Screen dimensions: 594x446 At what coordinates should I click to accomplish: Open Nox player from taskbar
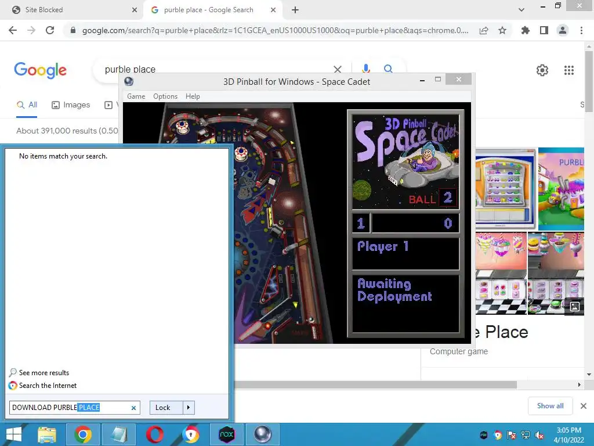point(227,434)
